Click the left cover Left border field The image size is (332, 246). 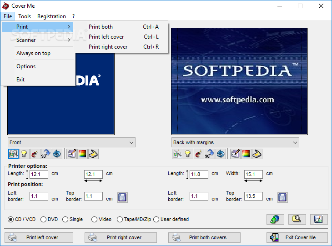click(x=39, y=196)
